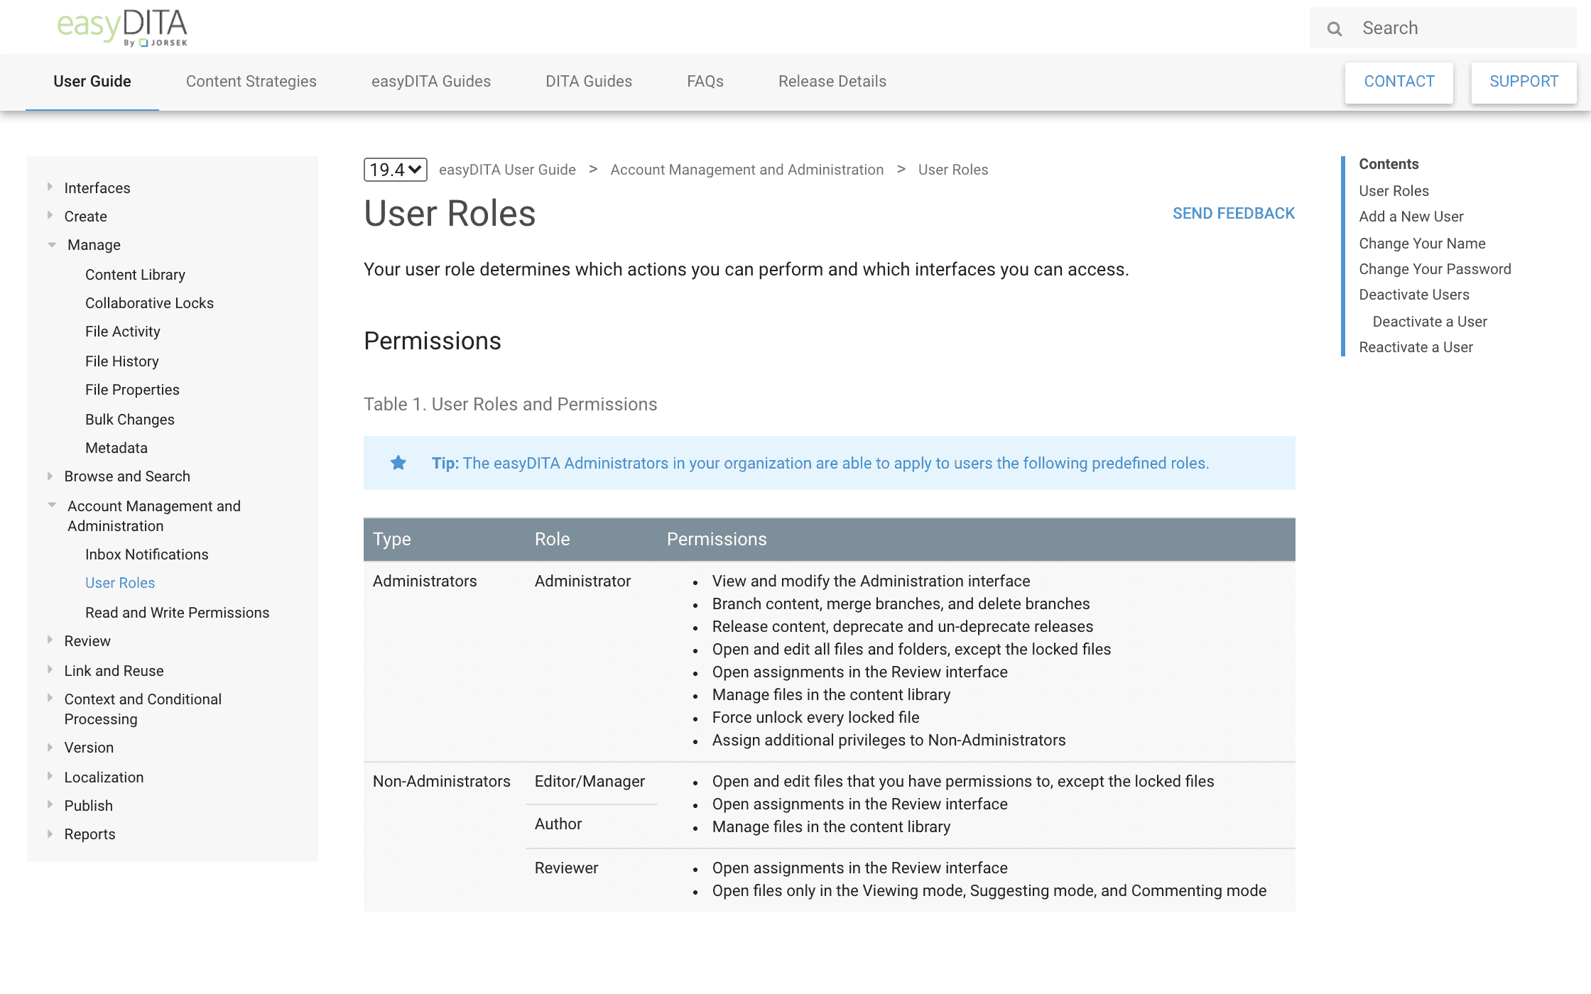Collapse the Manage tree arrow

tap(52, 245)
